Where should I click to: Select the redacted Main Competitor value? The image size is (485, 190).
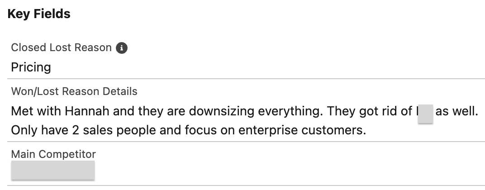coord(53,170)
